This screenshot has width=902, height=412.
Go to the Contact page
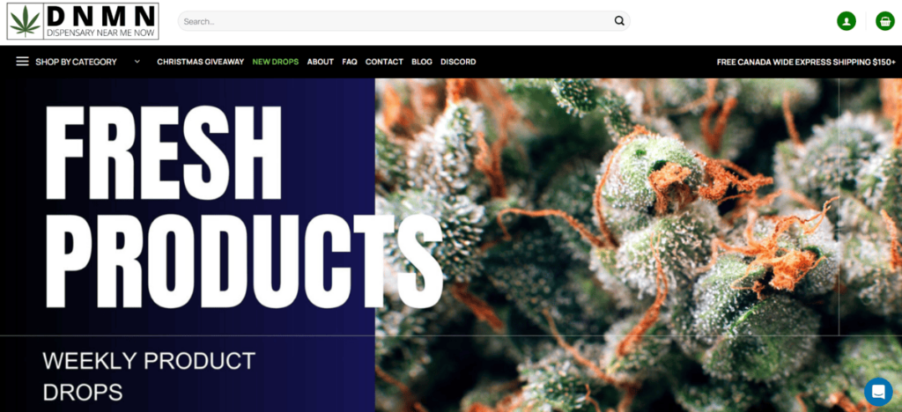point(384,62)
